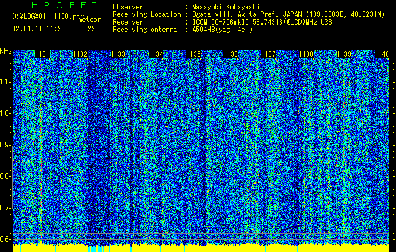Click the 1139 time marker
The image size is (396, 252).
(344, 54)
